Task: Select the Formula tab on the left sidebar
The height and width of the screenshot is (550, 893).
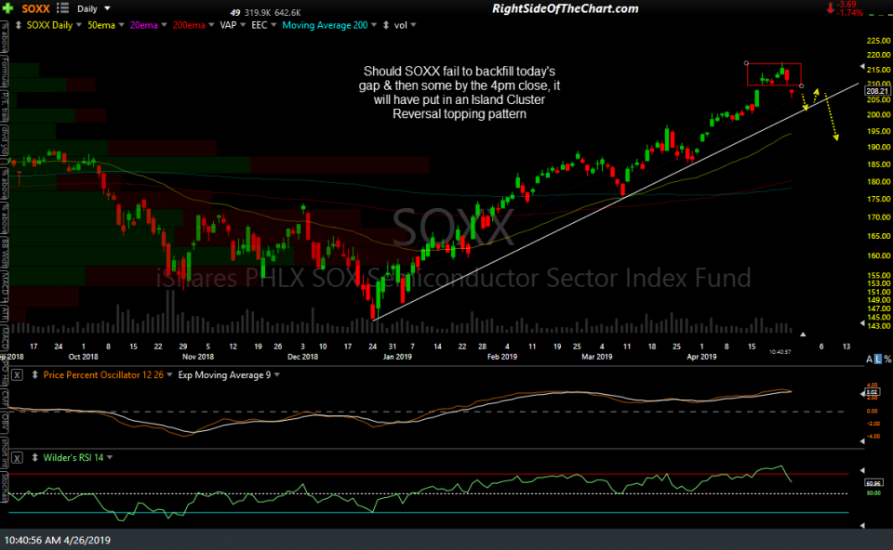Action: click(7, 71)
